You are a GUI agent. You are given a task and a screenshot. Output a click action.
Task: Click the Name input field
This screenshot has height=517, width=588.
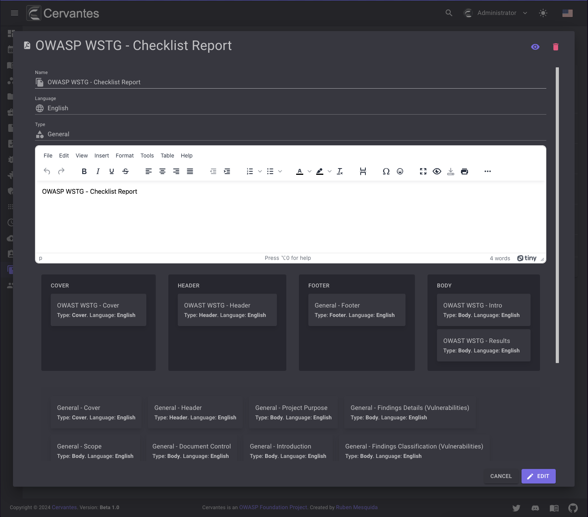(291, 82)
